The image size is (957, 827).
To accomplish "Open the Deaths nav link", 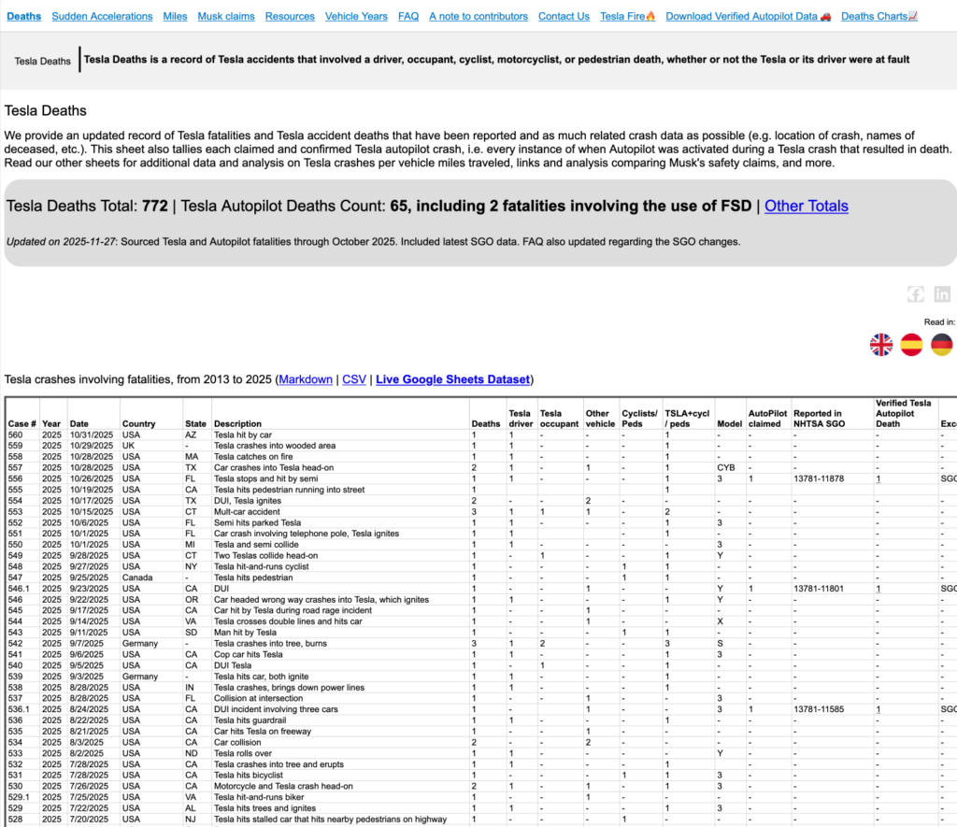I will (23, 17).
